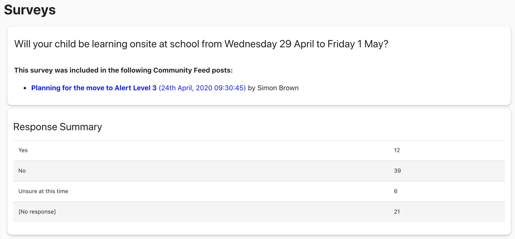Click the No response count of 21
Screen dimensions: 515x239
(397, 212)
